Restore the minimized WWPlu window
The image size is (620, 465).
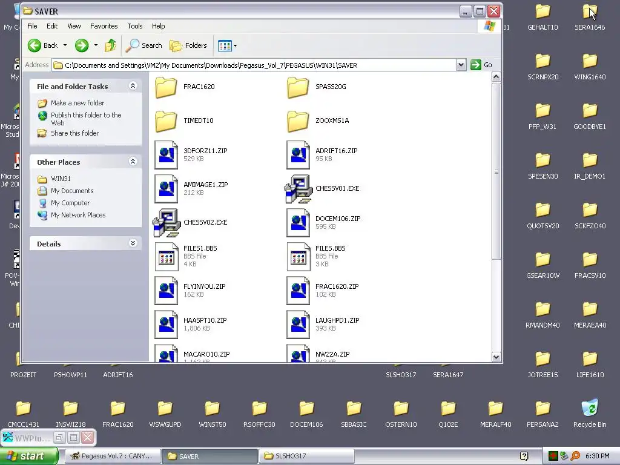point(59,437)
